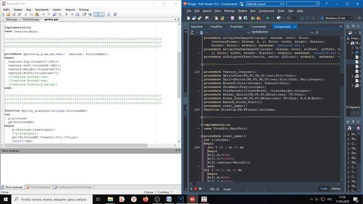Screen dimensions: 363x204
Task: Open Firefox from the taskbar
Action: coord(145,199)
